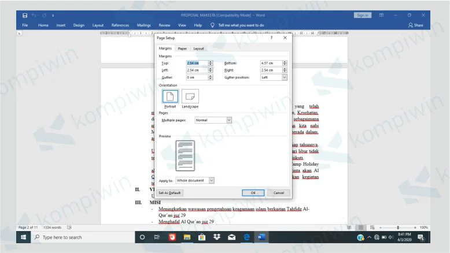Viewport: 450px width, 253px height.
Task: Open the Windows Start menu
Action: click(24, 237)
